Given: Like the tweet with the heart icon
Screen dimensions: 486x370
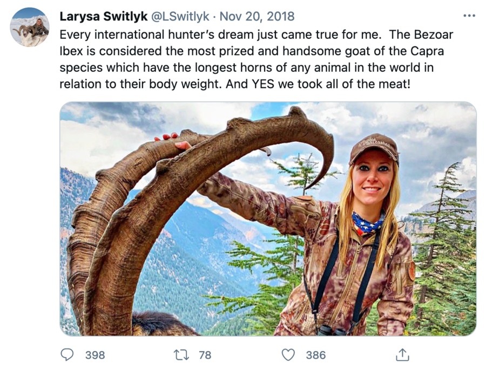Looking at the screenshot, I should point(289,354).
